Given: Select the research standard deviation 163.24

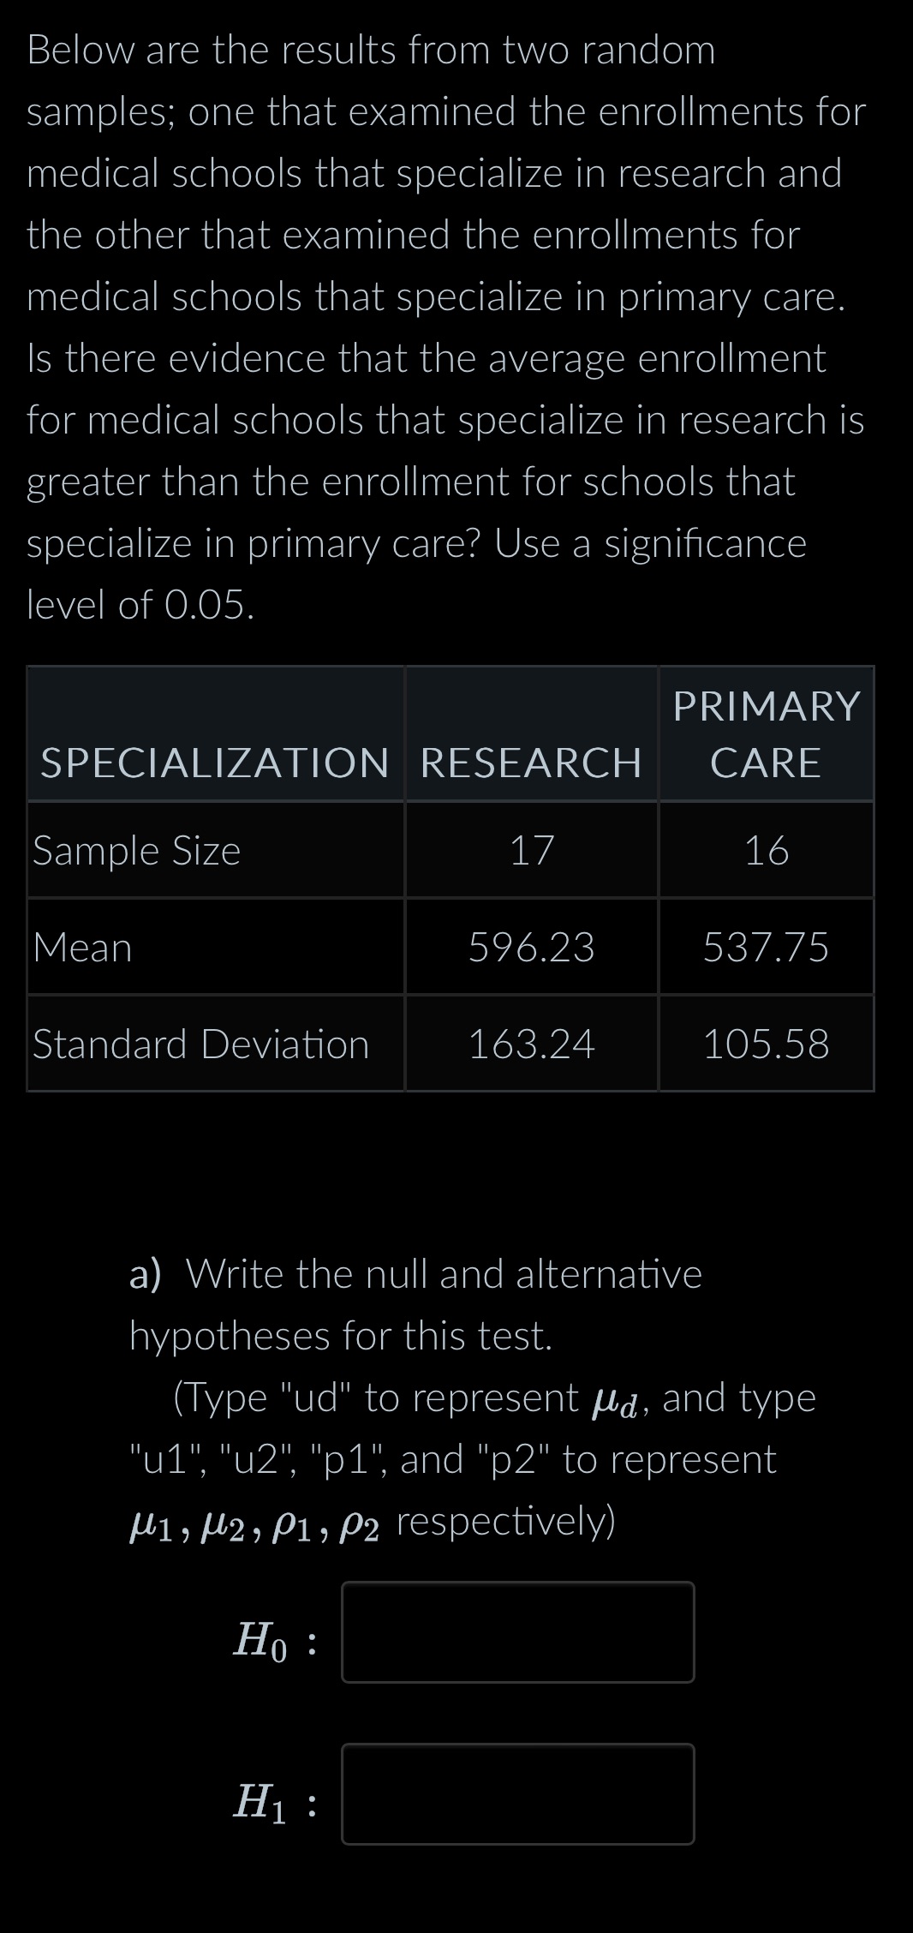Looking at the screenshot, I should 531,1044.
